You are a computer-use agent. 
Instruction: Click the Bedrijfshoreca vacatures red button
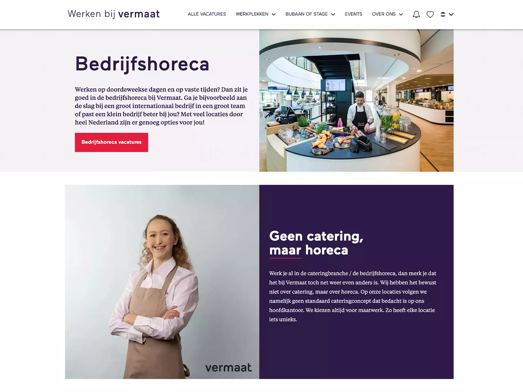pyautogui.click(x=111, y=142)
